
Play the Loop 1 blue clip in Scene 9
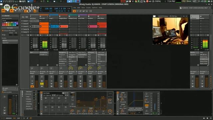pyautogui.click(x=50, y=26)
